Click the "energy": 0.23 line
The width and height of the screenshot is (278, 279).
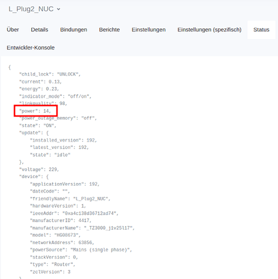[x=39, y=89]
